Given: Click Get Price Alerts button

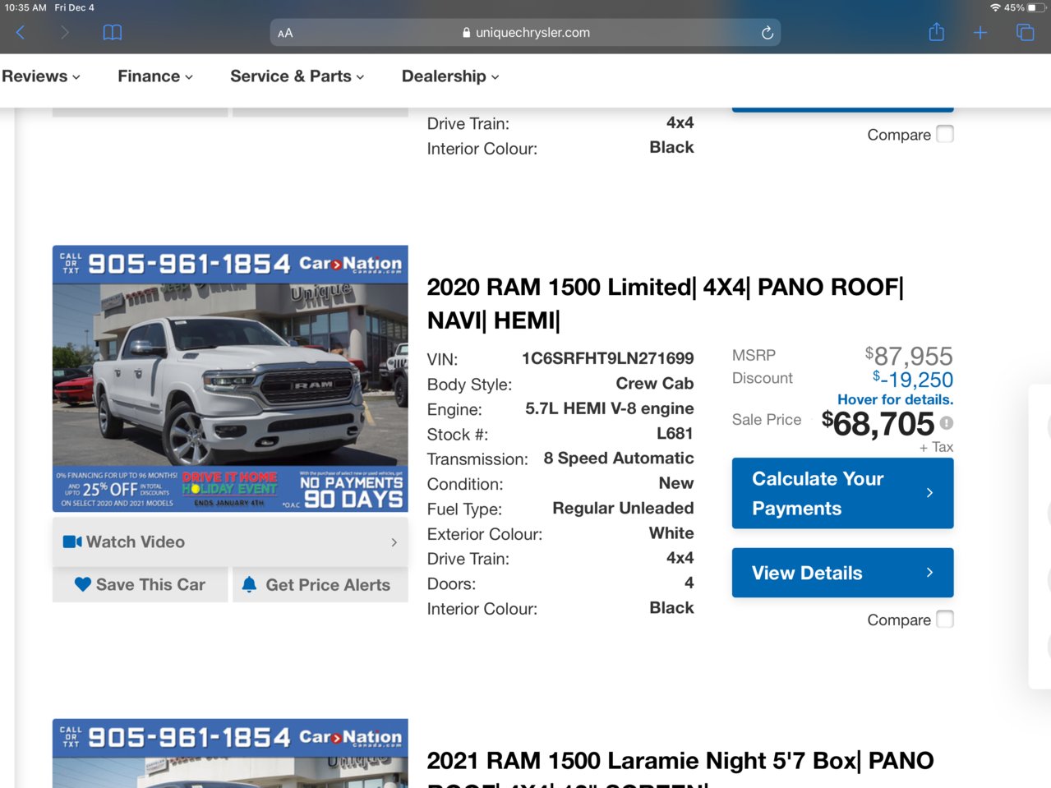Looking at the screenshot, I should tap(320, 584).
